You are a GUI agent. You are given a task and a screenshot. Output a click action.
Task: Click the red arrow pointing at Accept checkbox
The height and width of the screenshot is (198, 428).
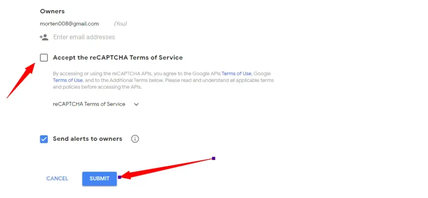(x=21, y=81)
